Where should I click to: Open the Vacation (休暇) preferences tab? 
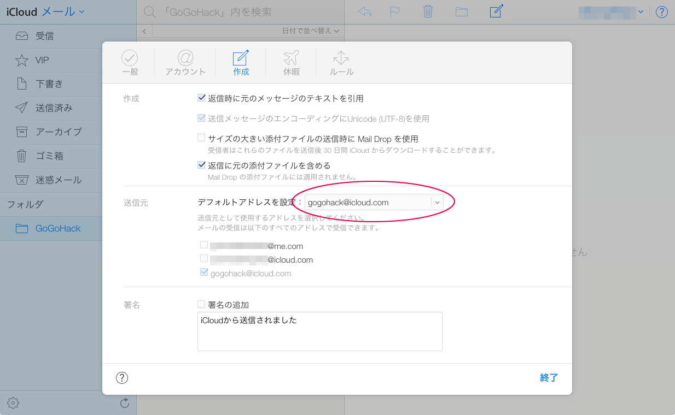291,63
